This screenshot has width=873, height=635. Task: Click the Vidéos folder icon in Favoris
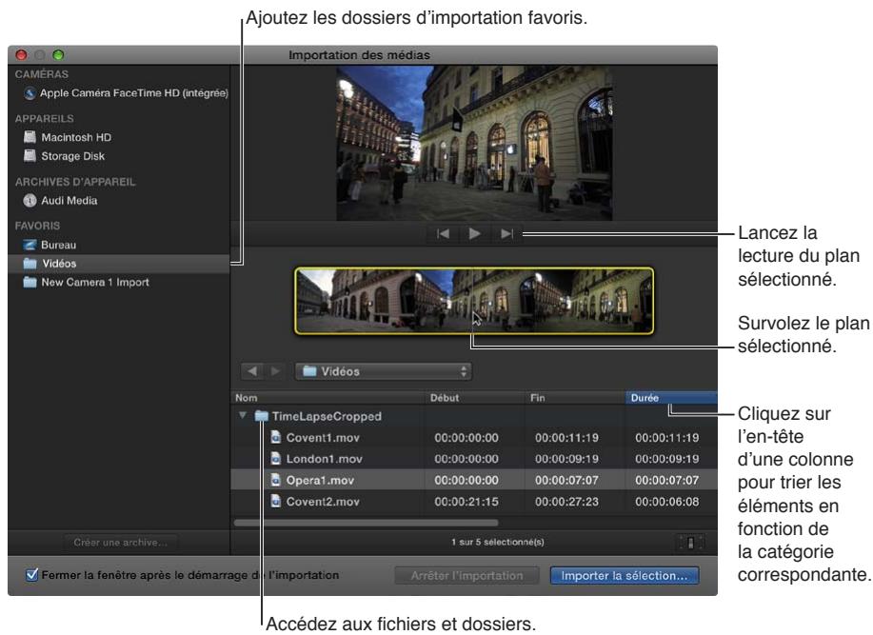pos(30,264)
